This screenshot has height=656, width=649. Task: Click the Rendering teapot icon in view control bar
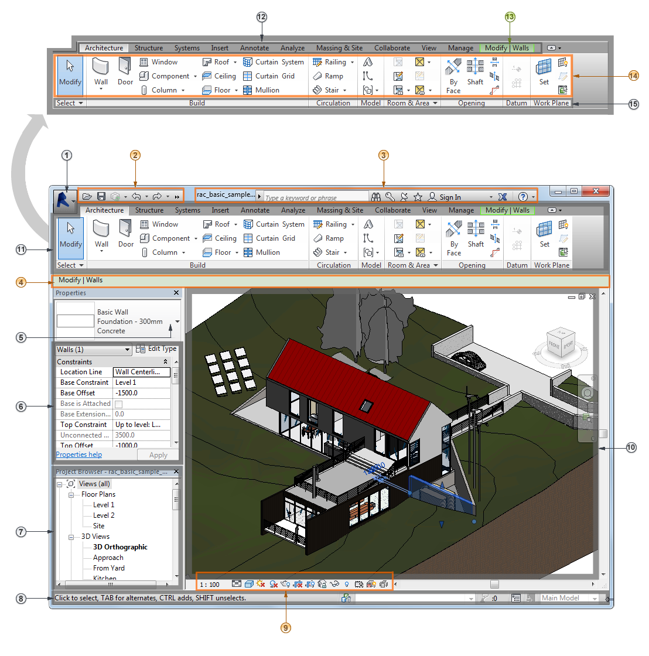285,584
